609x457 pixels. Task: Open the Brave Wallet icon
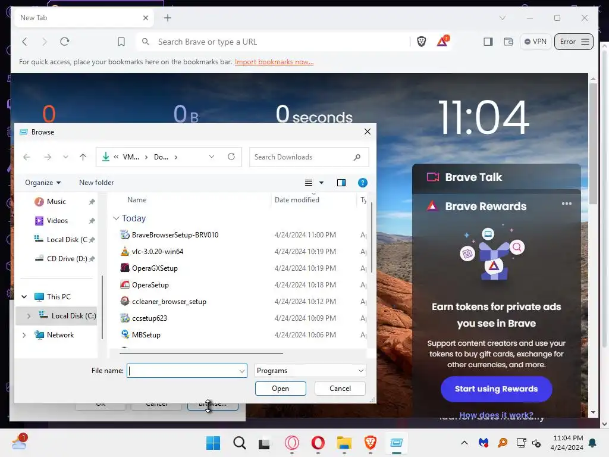coord(508,42)
